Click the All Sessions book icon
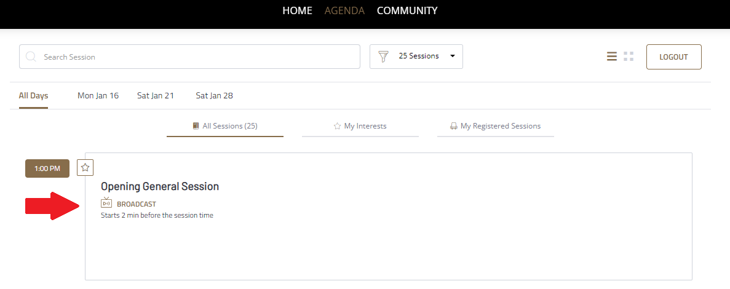730x289 pixels. point(196,125)
